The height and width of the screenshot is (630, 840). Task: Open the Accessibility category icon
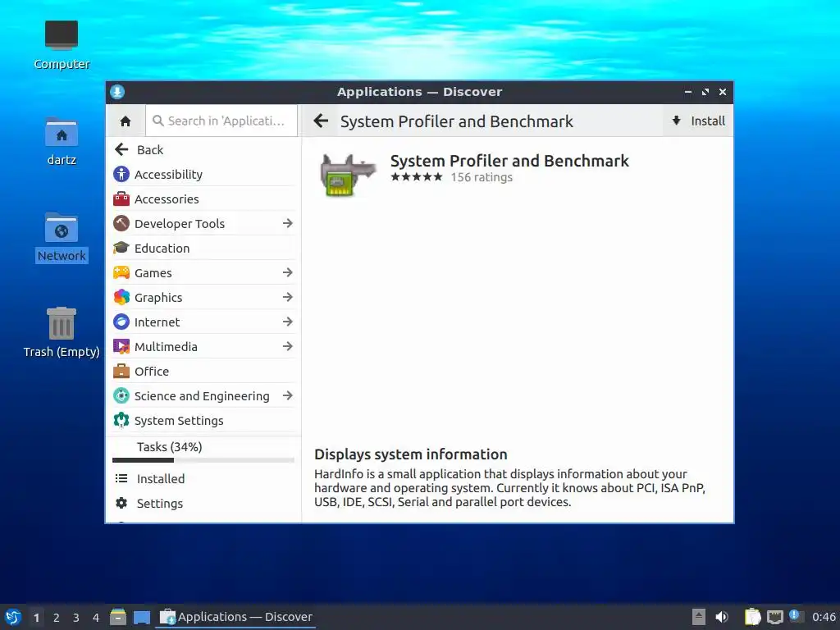tap(121, 174)
